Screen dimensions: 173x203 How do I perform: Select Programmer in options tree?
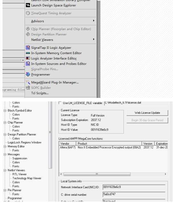[x=15, y=198]
